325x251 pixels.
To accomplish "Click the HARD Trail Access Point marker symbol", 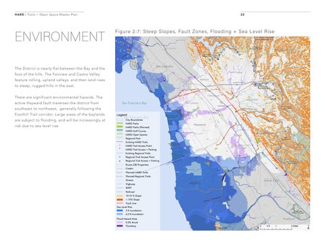I will click(120, 146).
